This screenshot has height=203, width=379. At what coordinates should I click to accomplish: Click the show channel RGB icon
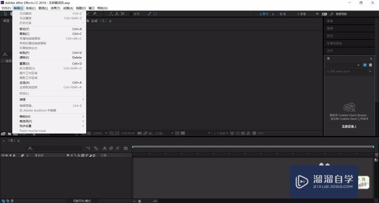[x=150, y=133]
